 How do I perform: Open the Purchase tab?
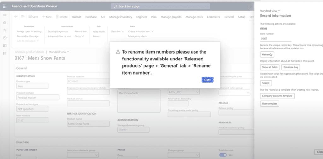(91, 17)
